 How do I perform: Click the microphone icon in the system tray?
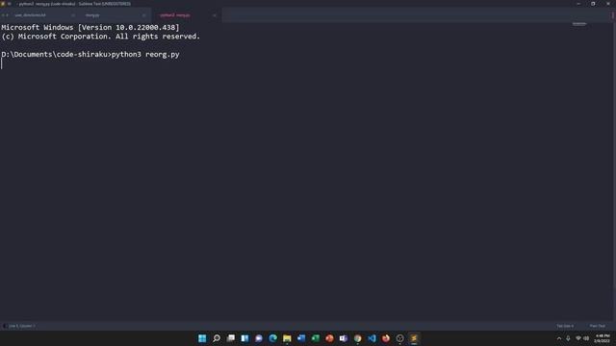click(x=568, y=338)
